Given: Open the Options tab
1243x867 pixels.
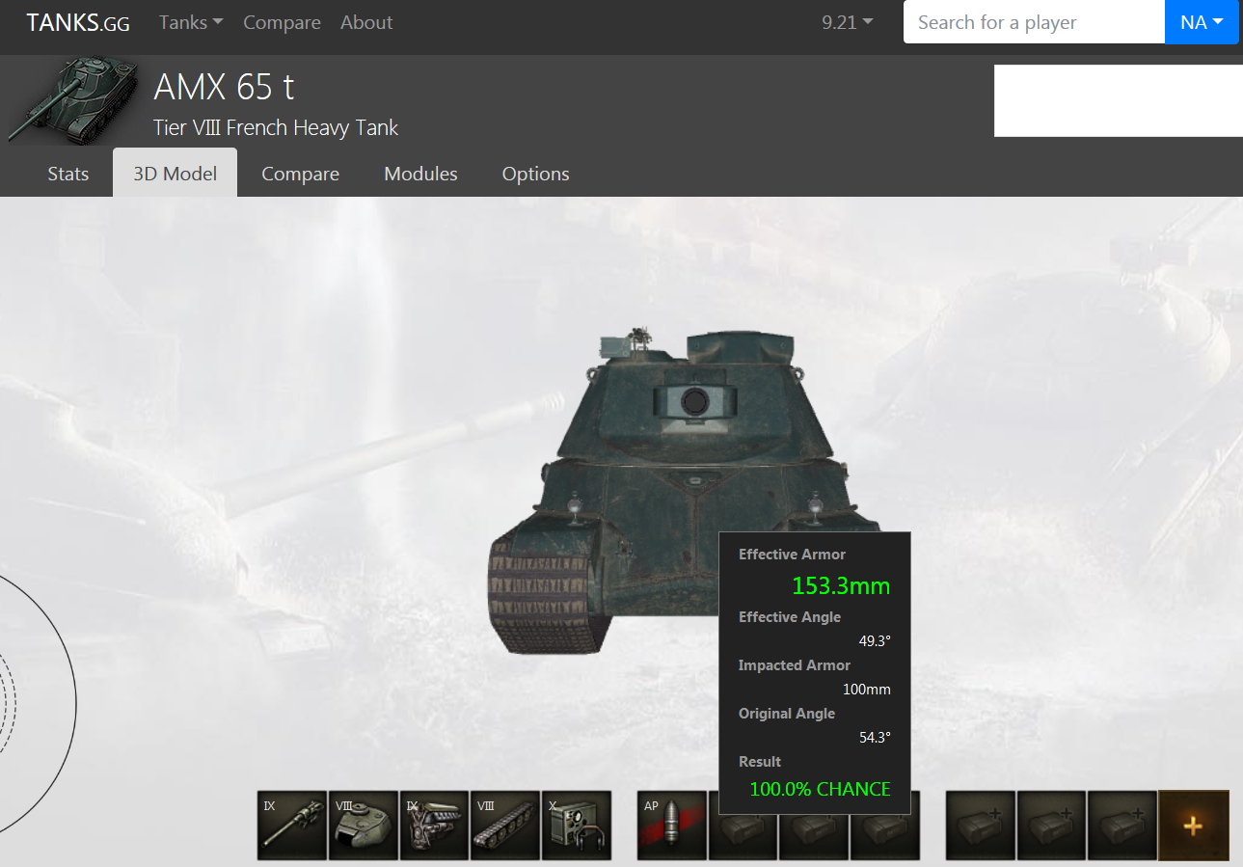Looking at the screenshot, I should tap(535, 174).
